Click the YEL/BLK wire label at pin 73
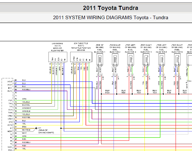 [x=26, y=102]
